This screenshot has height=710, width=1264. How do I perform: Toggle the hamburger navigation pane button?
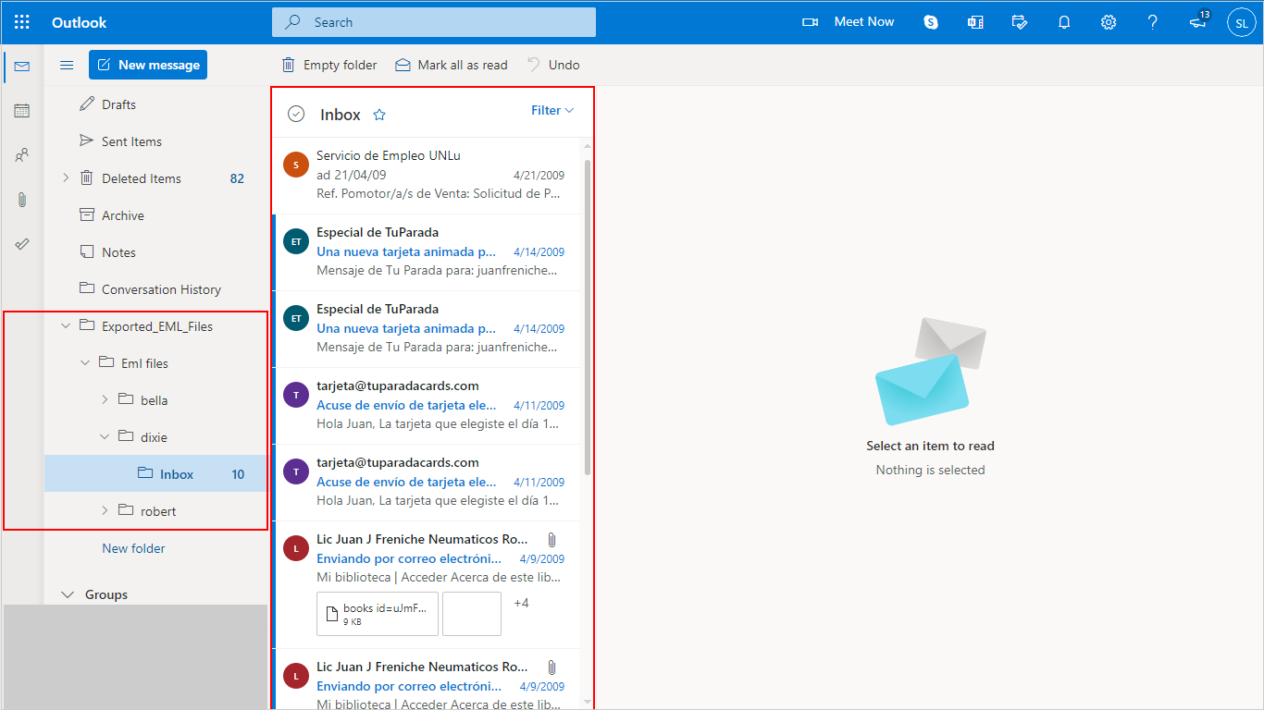[x=67, y=65]
